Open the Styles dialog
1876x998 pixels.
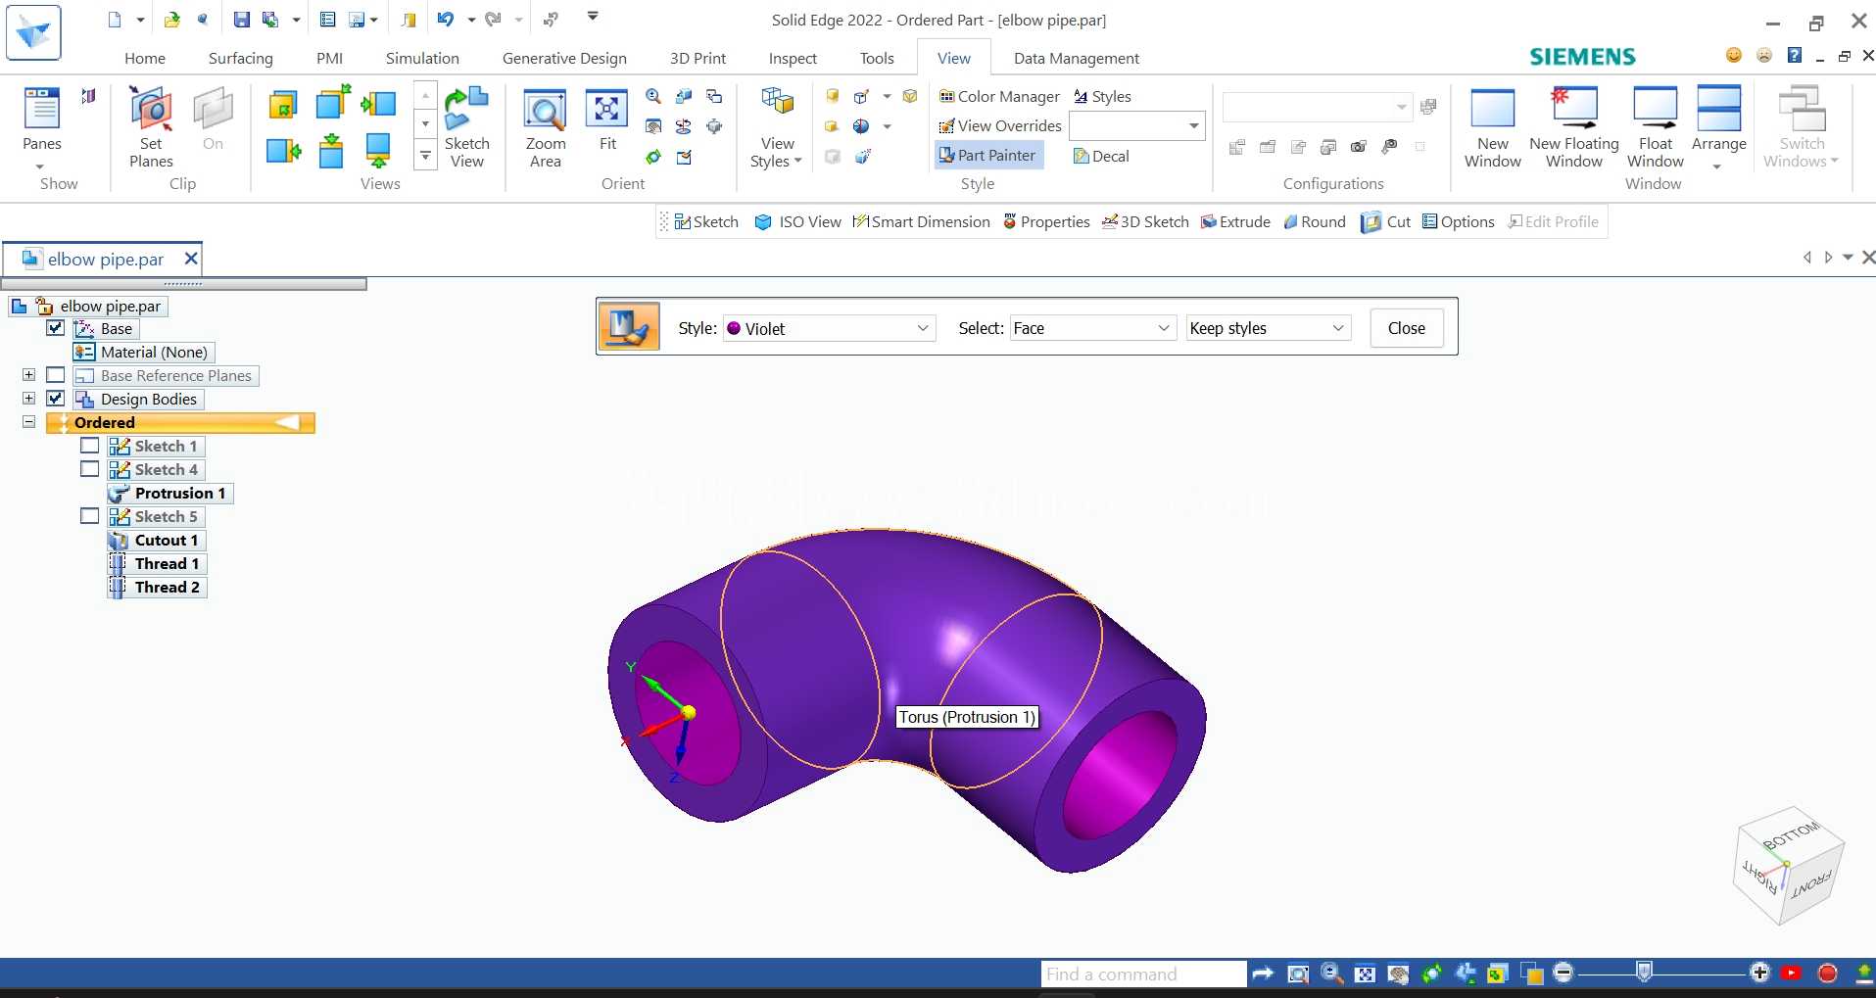(1102, 96)
